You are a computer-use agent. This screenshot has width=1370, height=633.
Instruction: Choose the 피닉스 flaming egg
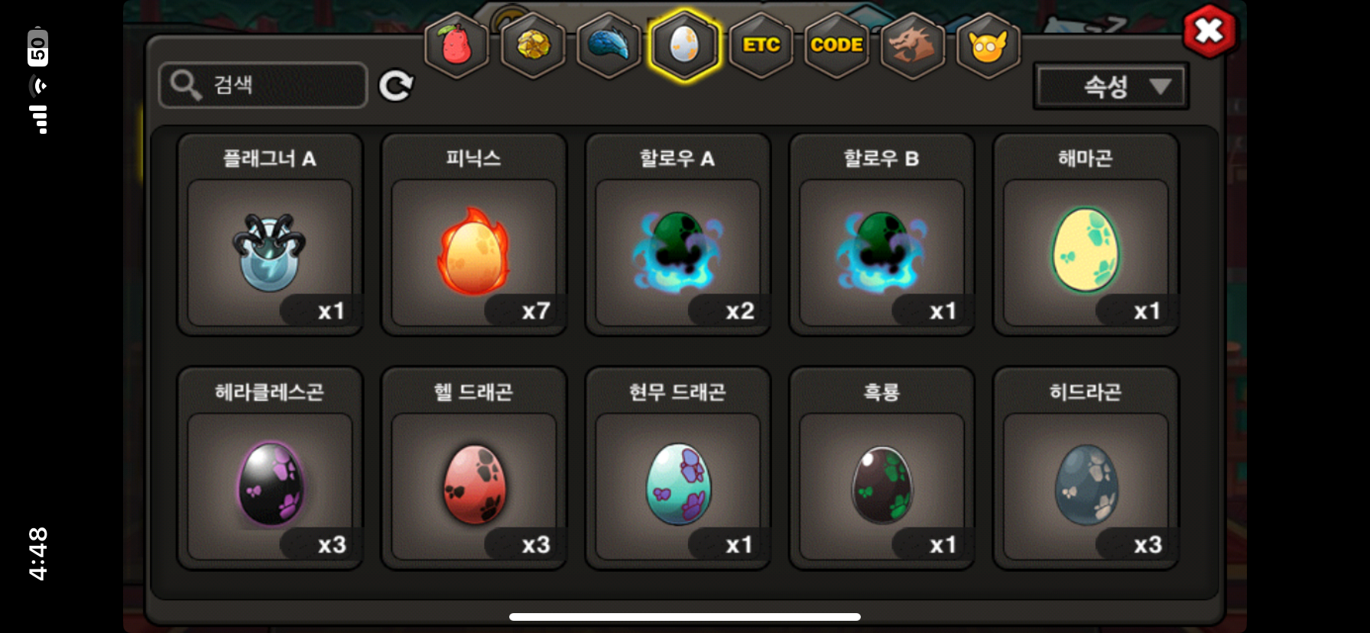point(474,235)
